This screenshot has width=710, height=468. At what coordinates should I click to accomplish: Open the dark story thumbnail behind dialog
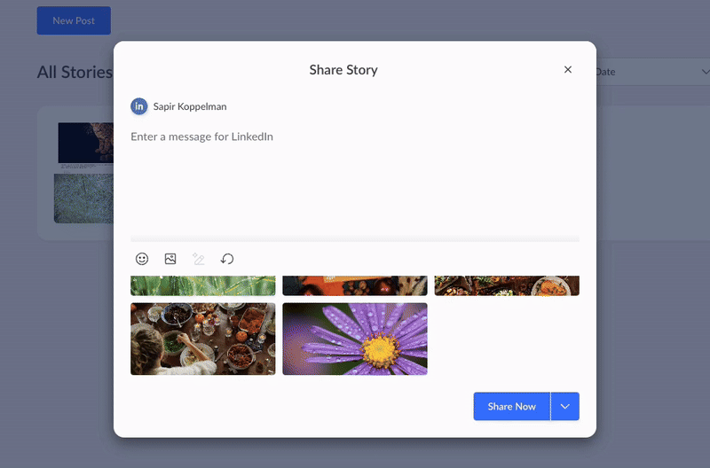pyautogui.click(x=85, y=144)
